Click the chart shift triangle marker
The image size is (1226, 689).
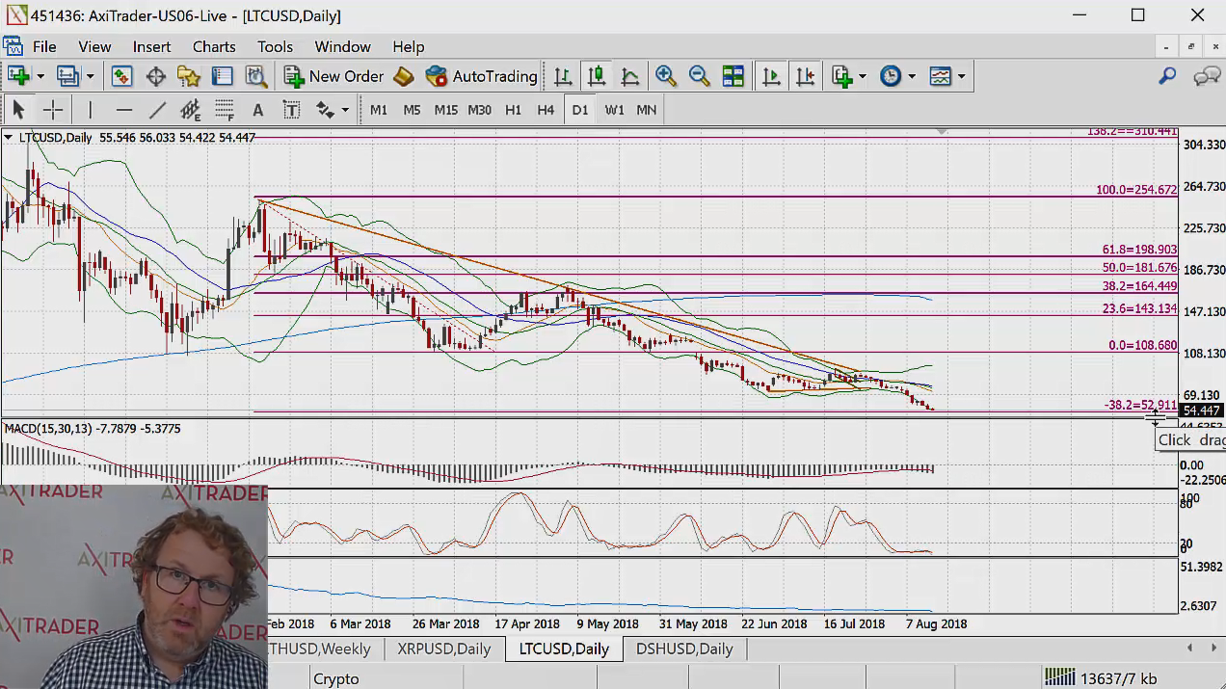tap(943, 130)
